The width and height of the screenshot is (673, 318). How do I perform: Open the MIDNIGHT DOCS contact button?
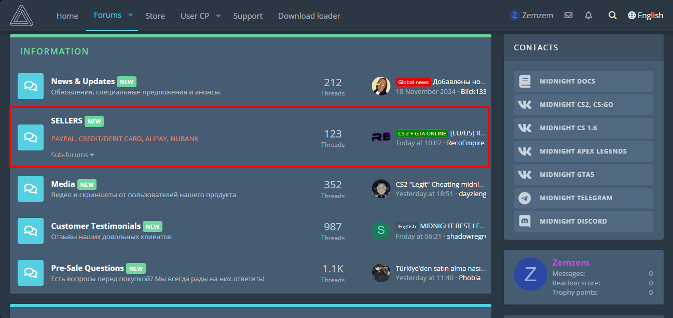pos(584,81)
